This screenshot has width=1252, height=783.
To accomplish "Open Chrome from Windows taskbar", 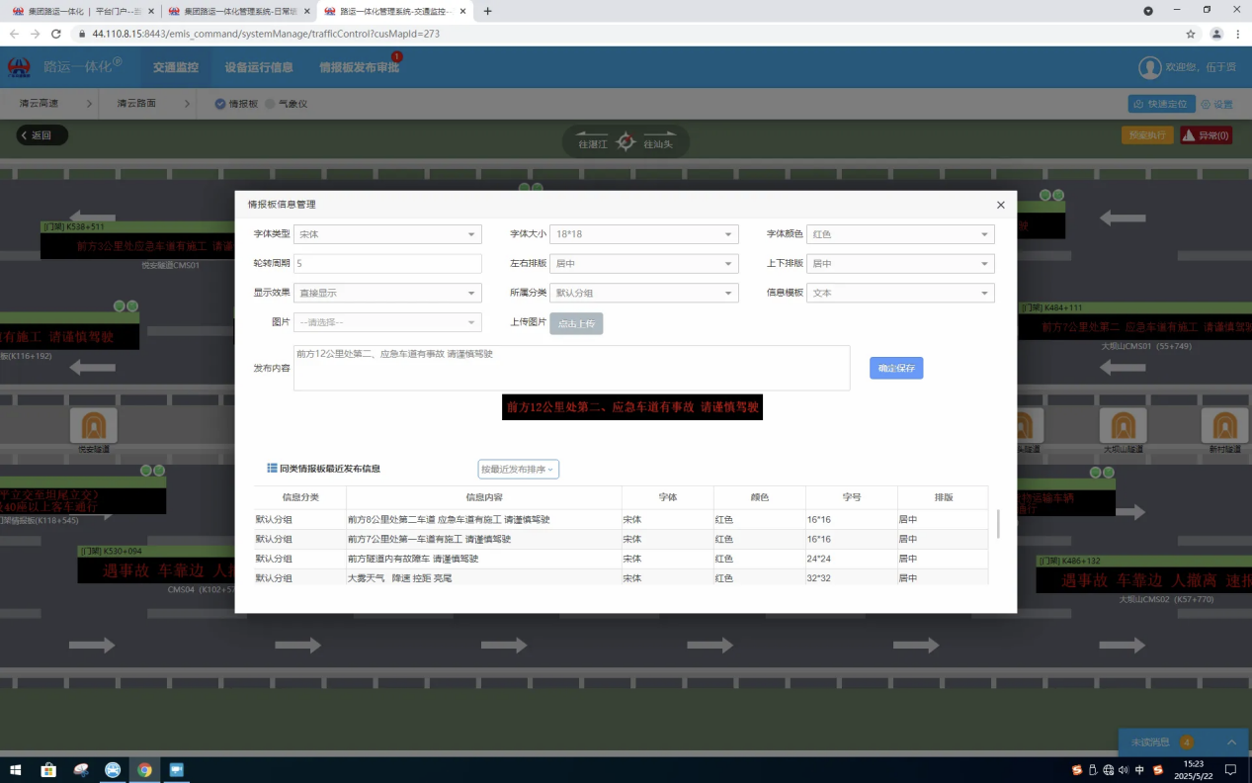I will coord(144,769).
